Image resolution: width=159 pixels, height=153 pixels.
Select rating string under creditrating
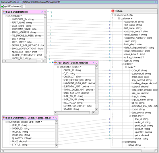[134, 145]
